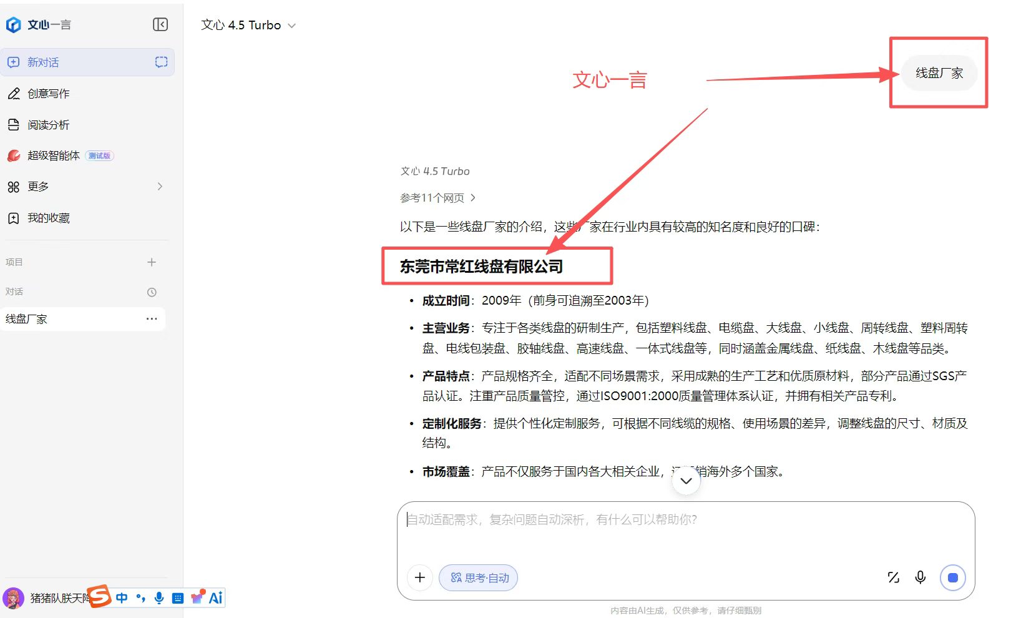Toggle Sogou punctuation mode icon

pos(141,598)
